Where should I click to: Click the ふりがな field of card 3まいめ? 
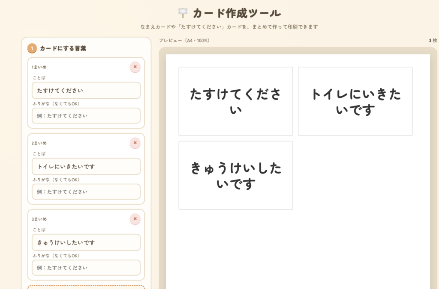point(86,268)
